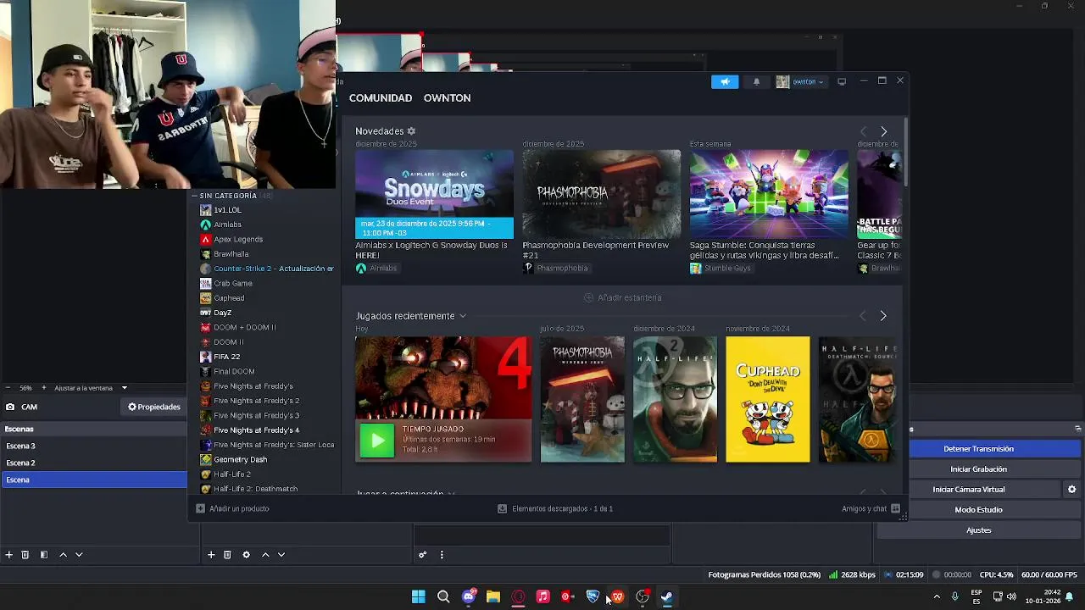Open Half-Life 2 cover in recently played
This screenshot has width=1085, height=610.
tap(675, 400)
